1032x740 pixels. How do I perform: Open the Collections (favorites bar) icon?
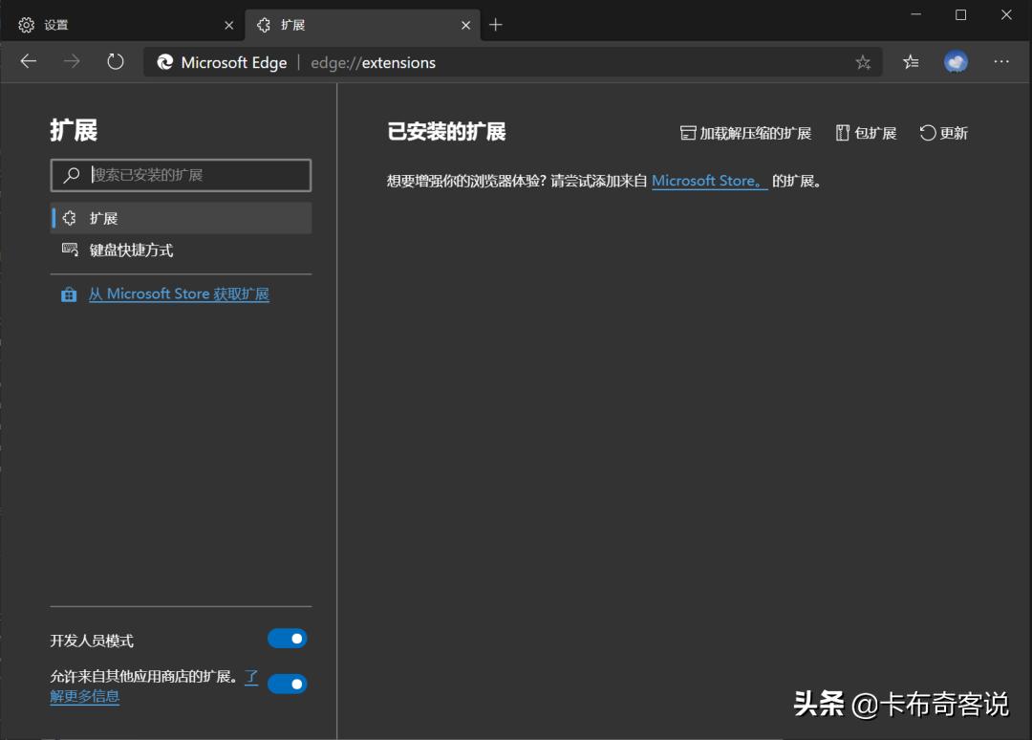click(910, 61)
